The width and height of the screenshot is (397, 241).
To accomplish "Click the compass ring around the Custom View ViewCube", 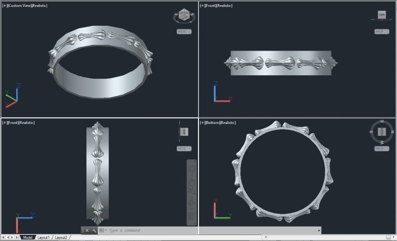I will [184, 21].
